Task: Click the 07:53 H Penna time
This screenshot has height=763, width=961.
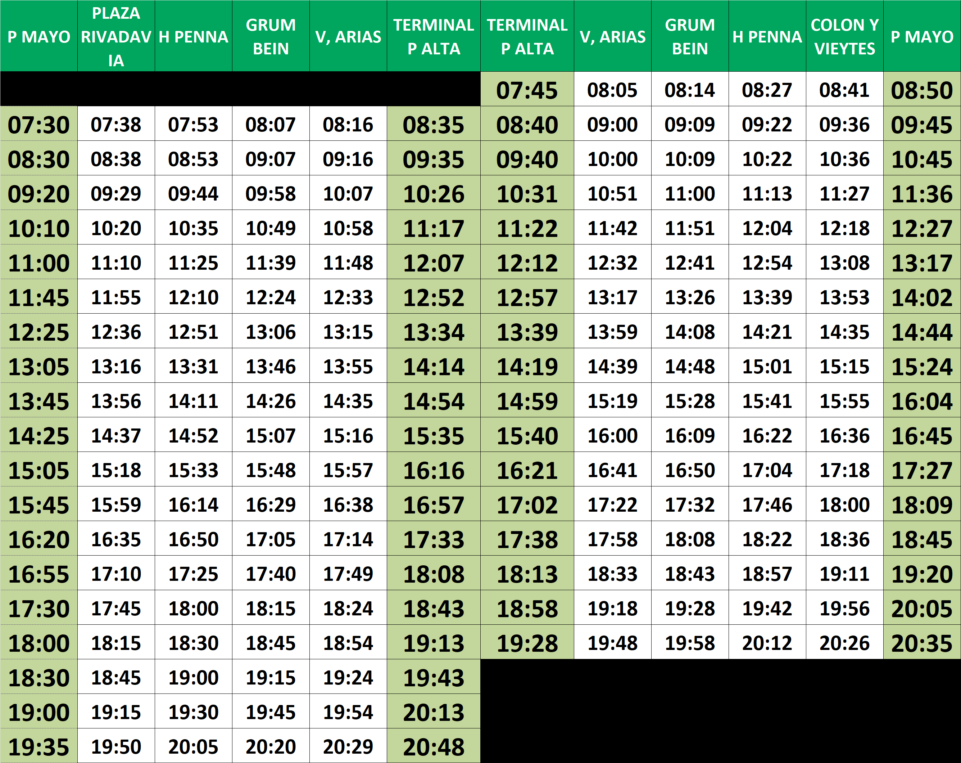Action: click(193, 124)
